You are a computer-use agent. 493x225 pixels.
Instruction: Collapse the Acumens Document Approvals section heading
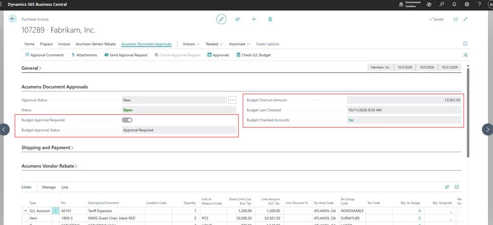click(55, 87)
